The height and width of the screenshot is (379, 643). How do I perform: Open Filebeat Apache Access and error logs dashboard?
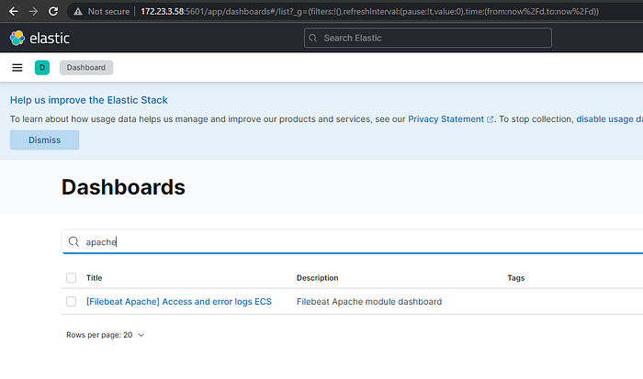point(179,302)
